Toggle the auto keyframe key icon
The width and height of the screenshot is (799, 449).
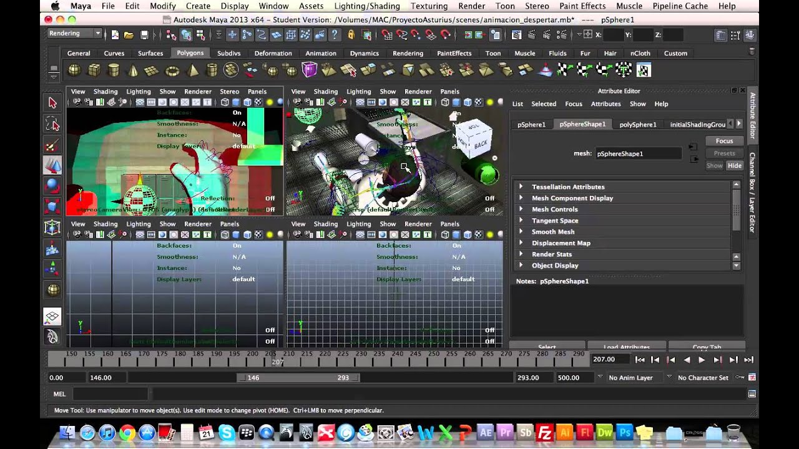740,377
